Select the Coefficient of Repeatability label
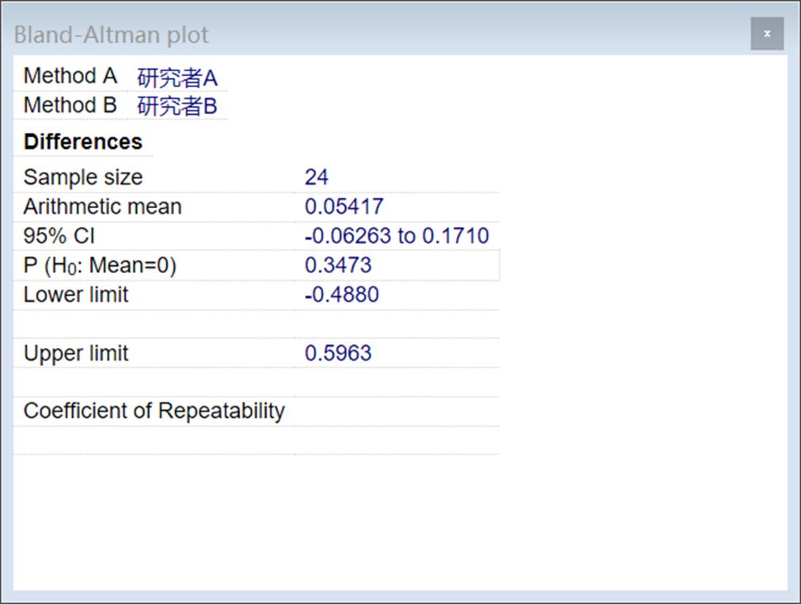Screen dimensions: 801x604 154,411
